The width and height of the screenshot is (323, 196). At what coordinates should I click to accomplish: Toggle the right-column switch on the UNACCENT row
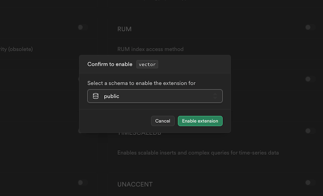coord(308,183)
